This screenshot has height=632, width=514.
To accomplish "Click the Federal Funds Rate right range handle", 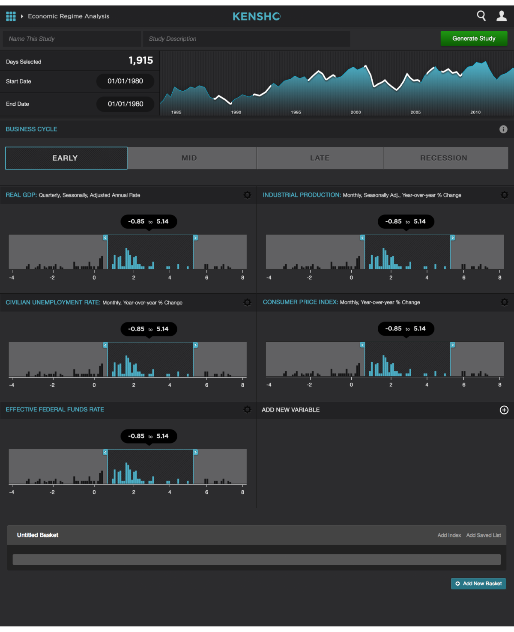I will pyautogui.click(x=195, y=452).
